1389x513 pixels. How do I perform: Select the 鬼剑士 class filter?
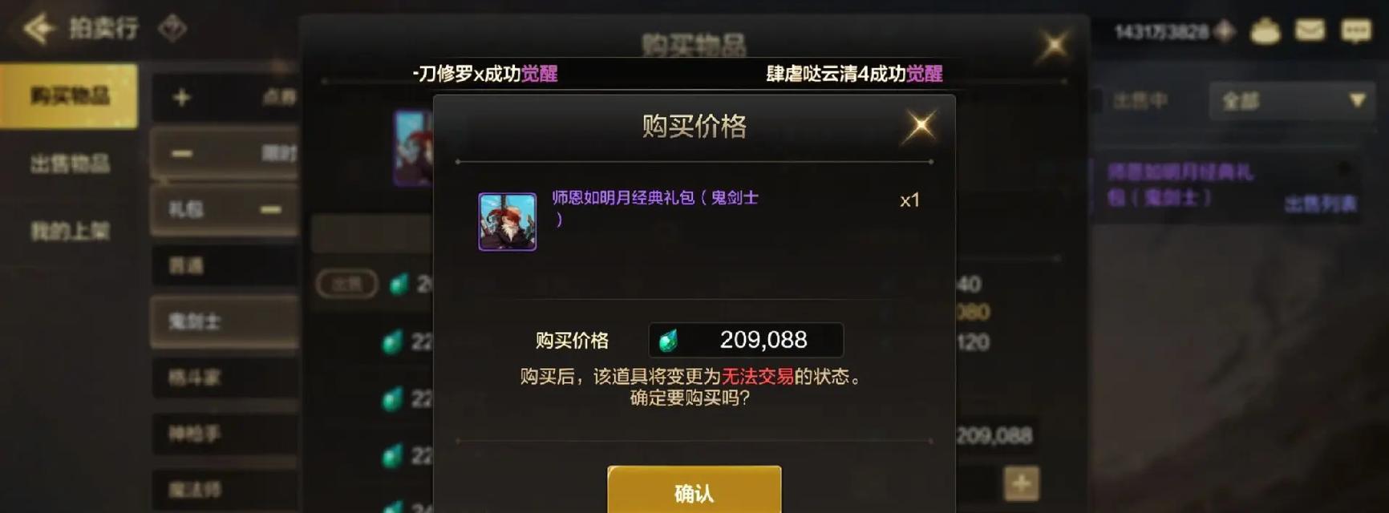(x=226, y=321)
